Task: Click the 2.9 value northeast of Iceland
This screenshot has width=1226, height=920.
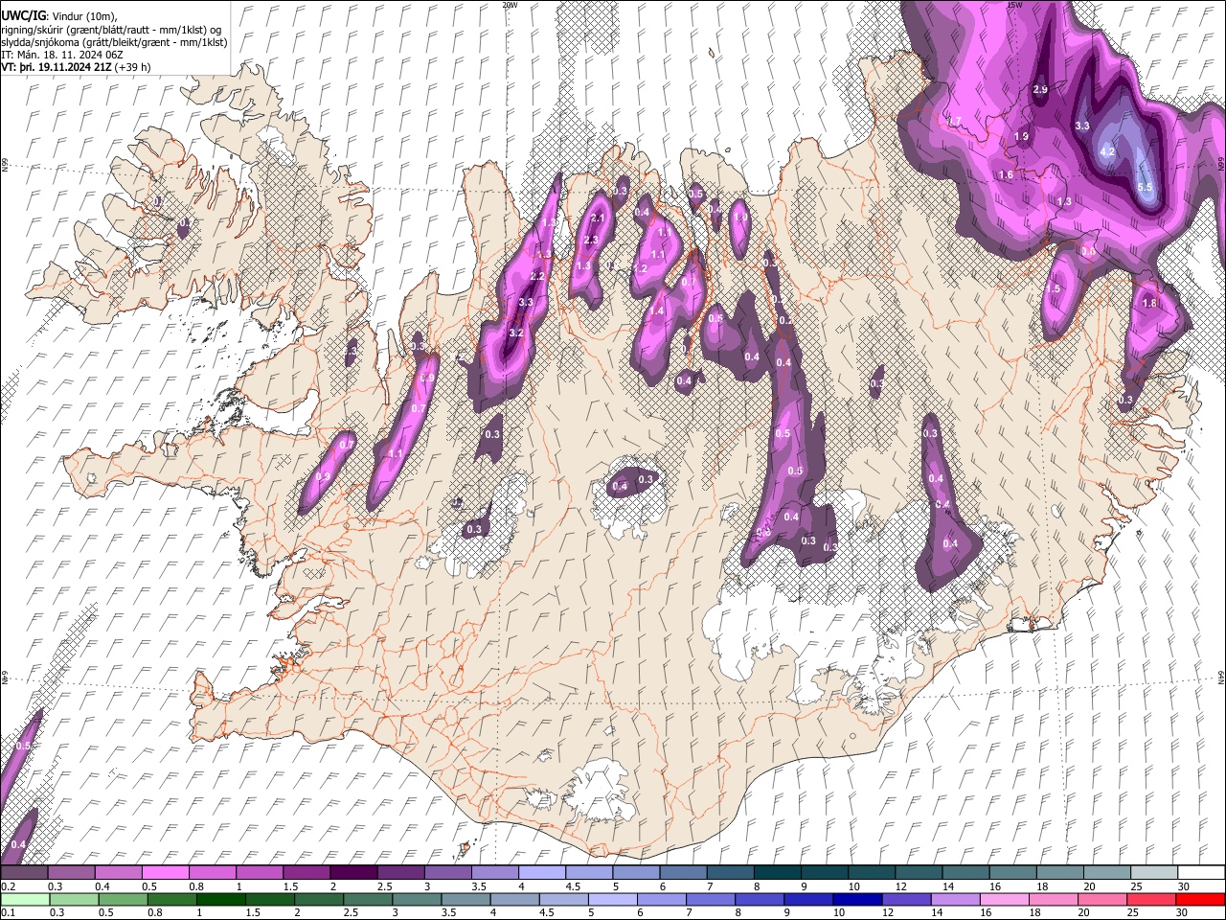Action: point(1040,90)
